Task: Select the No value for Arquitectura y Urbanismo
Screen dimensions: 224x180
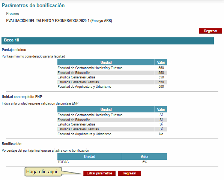Action: 161,134
